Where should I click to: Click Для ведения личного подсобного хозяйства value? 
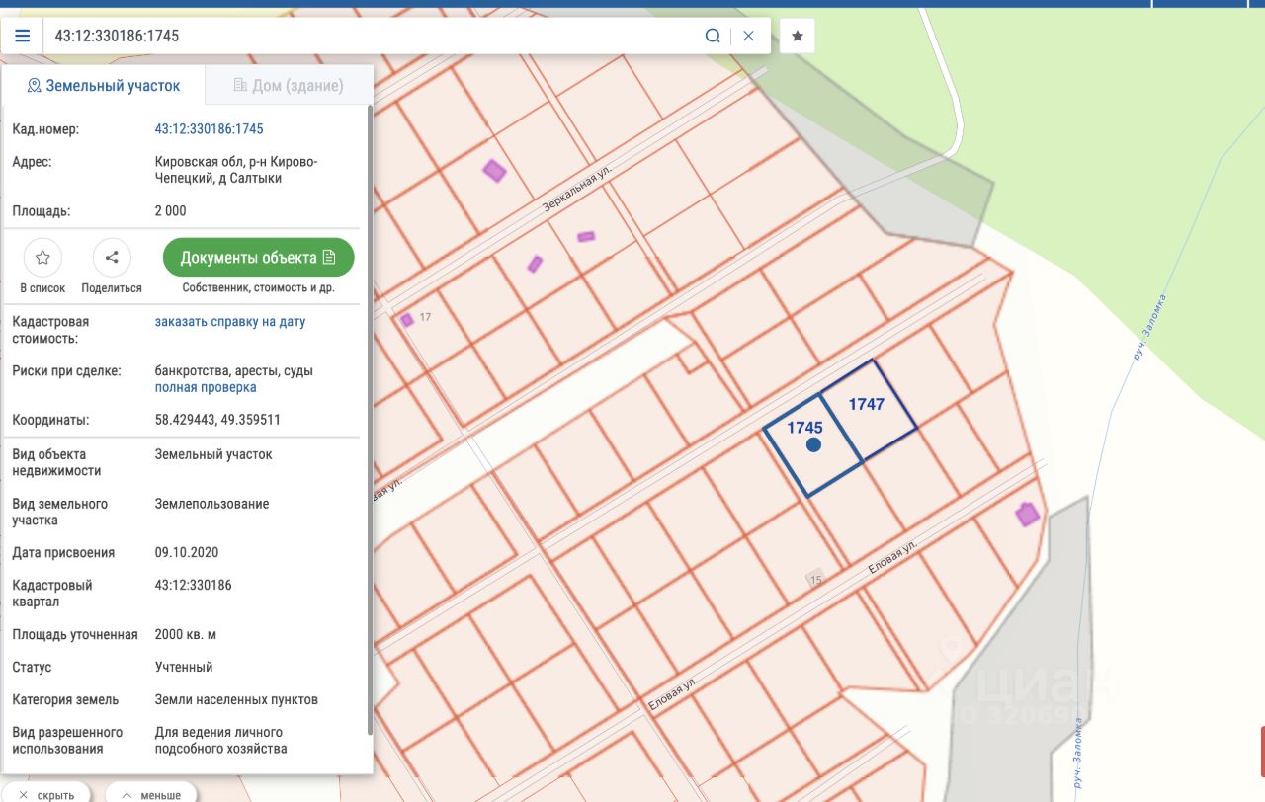tap(221, 741)
